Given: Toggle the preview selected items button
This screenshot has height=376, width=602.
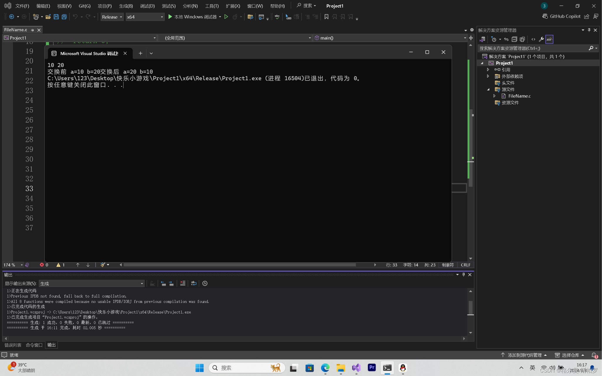Looking at the screenshot, I should point(549,39).
